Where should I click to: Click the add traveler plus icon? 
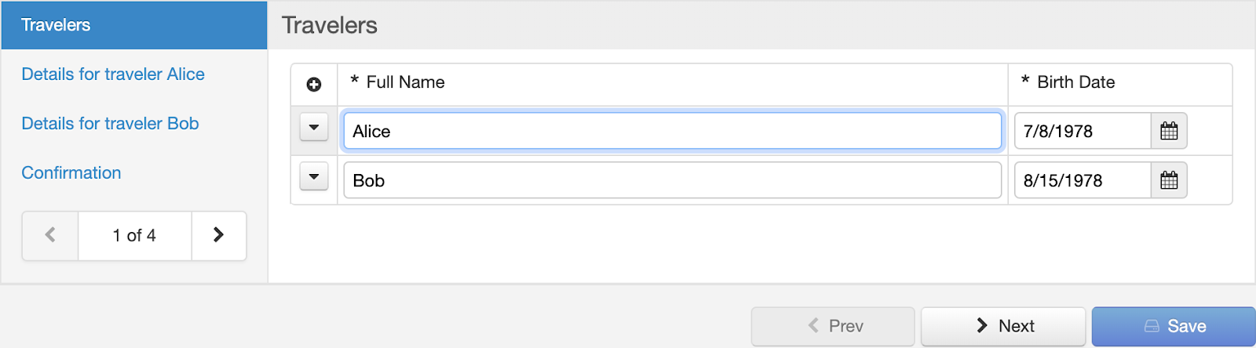coord(314,85)
